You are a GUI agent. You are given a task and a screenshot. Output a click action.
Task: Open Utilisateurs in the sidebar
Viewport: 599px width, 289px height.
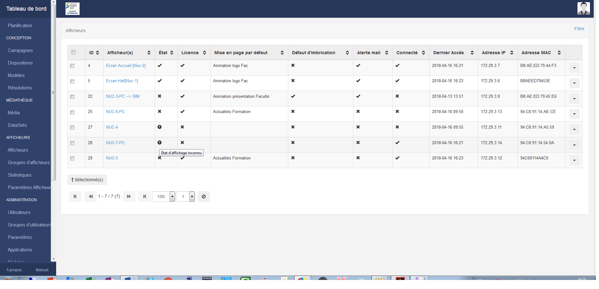[x=19, y=212]
